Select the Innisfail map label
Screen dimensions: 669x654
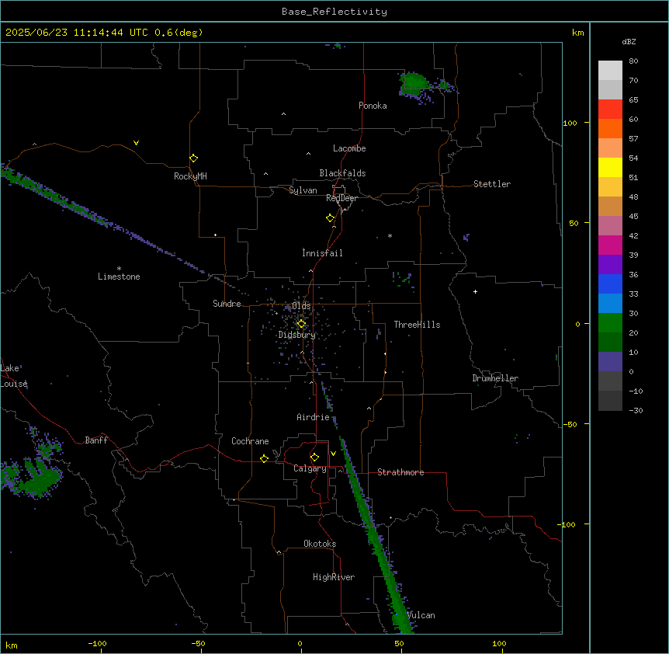(322, 253)
